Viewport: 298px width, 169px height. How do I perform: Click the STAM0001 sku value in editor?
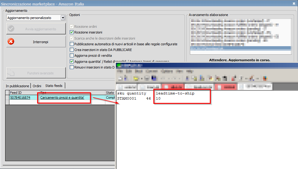click(127, 98)
